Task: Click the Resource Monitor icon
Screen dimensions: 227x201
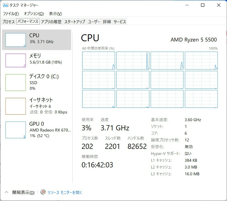Action: click(x=43, y=192)
